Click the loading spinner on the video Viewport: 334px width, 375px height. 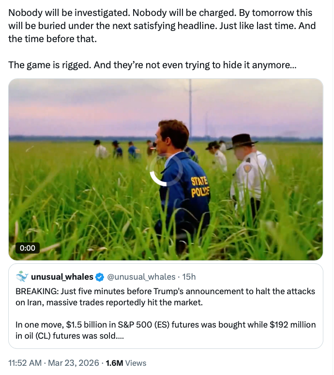(x=166, y=170)
